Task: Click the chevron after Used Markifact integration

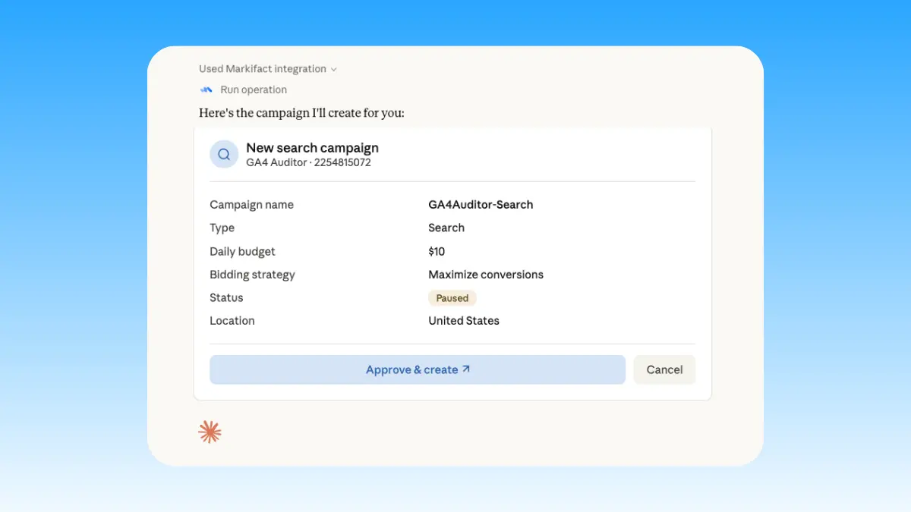Action: click(x=333, y=68)
